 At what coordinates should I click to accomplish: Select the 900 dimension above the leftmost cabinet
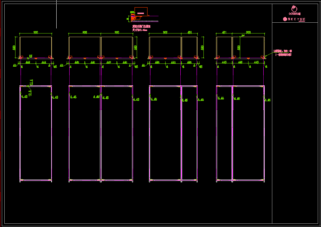[x=36, y=33]
